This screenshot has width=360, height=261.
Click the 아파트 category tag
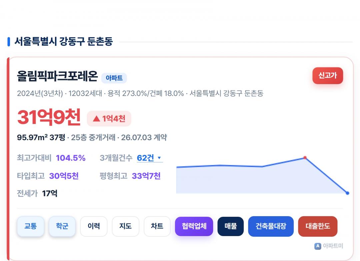(x=114, y=78)
